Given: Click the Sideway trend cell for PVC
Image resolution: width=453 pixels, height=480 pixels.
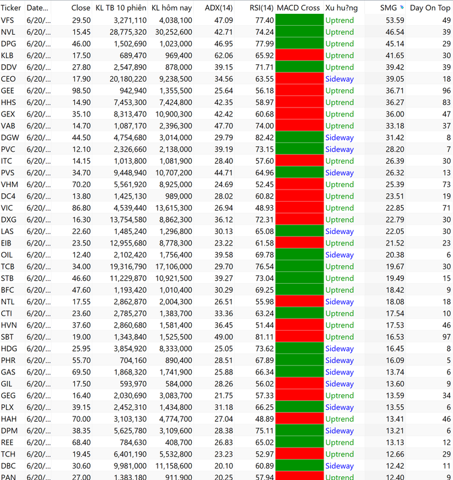Looking at the screenshot, I should [339, 149].
